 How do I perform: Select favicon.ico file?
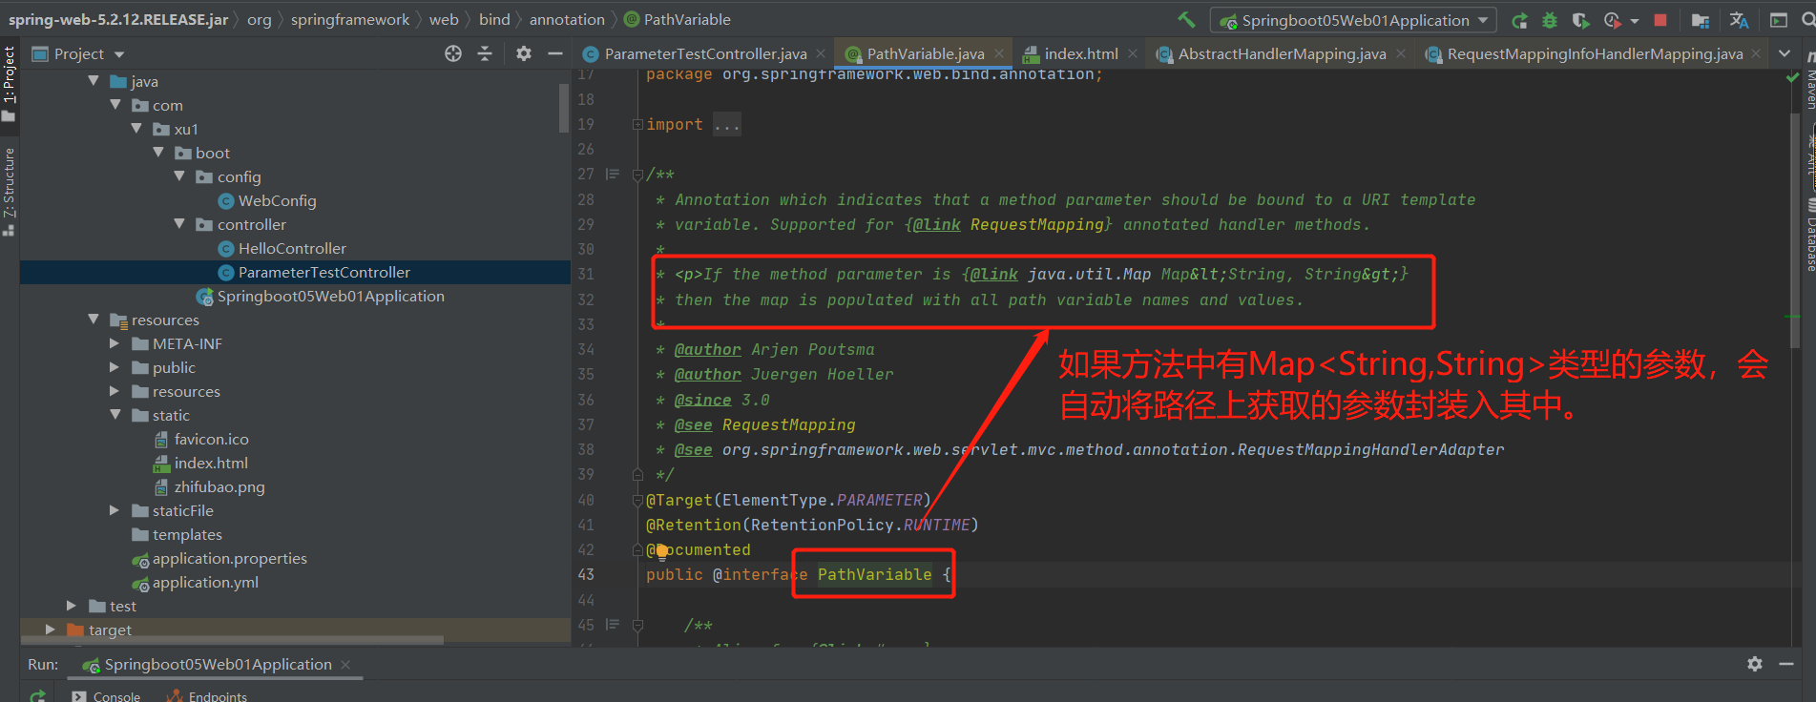pos(211,439)
